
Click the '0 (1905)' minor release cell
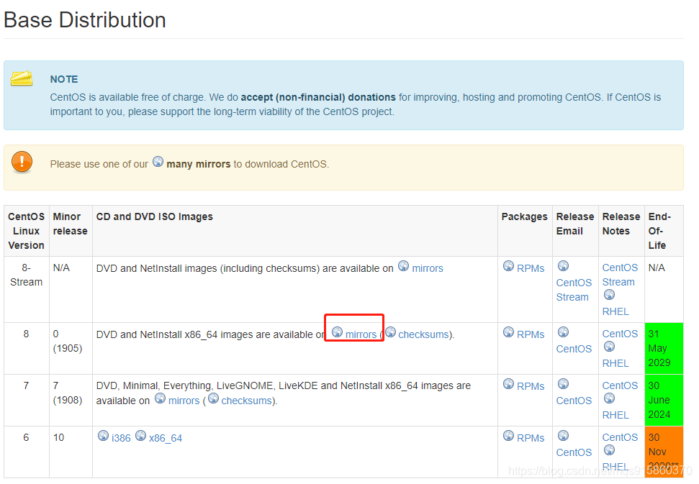point(71,348)
